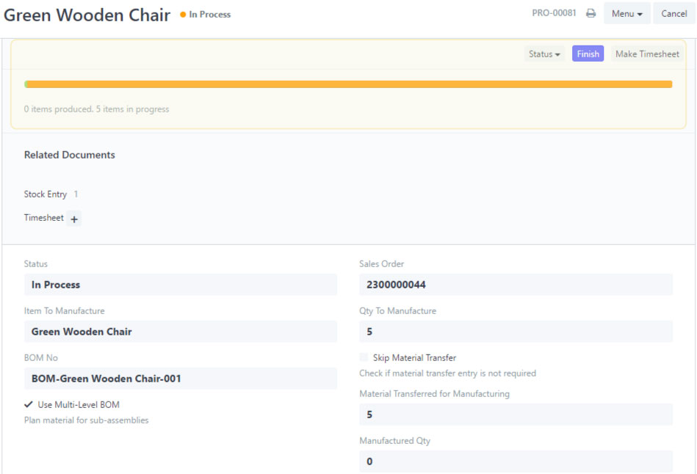Click the Manufactured Qty field
The width and height of the screenshot is (697, 474).
click(516, 462)
